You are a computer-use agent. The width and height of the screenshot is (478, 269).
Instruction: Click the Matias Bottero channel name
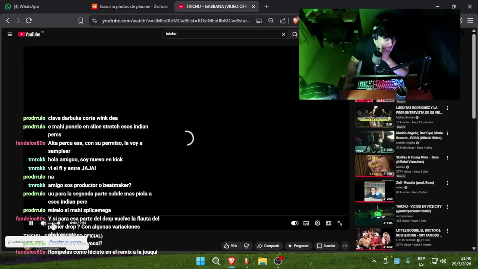tap(406, 117)
